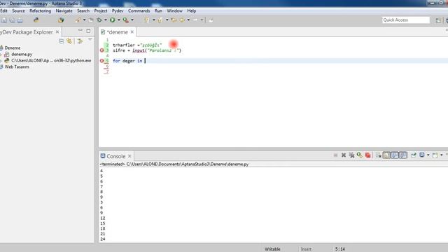
Task: Click Remove All Terminated Launches icon
Action: point(351,155)
